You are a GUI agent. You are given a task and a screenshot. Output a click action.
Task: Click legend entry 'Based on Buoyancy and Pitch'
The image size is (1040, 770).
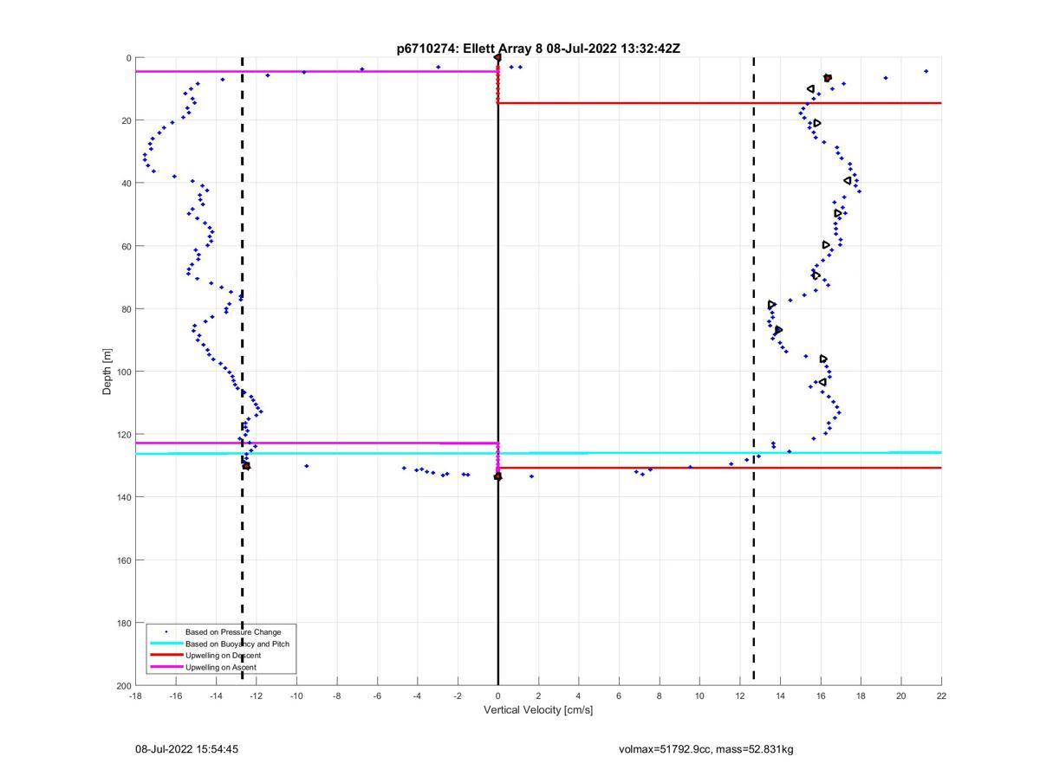pyautogui.click(x=237, y=644)
